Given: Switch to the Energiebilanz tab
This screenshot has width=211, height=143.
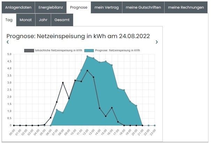Looking at the screenshot, I should (51, 7).
